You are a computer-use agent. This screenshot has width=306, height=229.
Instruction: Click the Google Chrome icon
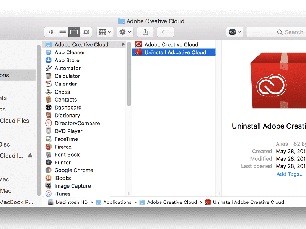pos(49,170)
